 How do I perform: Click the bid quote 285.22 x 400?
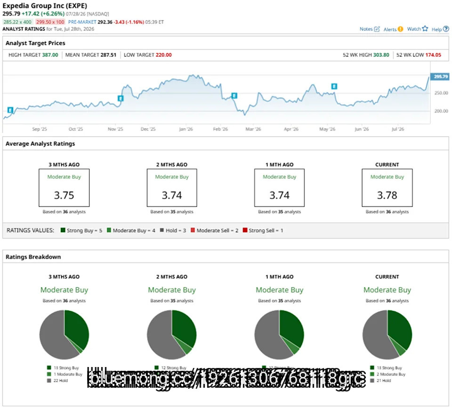[17, 22]
